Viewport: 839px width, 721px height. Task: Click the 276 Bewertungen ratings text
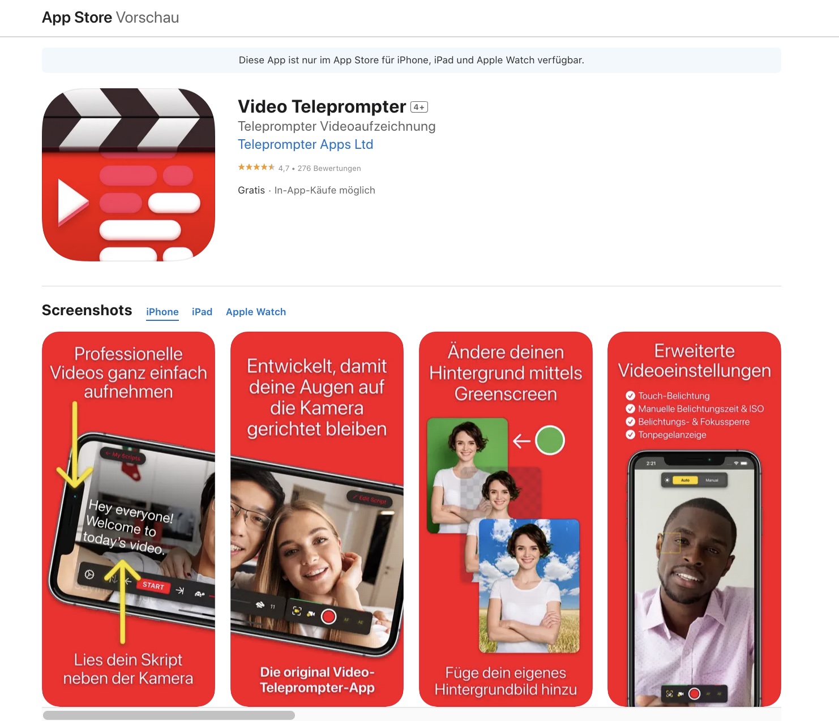pyautogui.click(x=329, y=168)
